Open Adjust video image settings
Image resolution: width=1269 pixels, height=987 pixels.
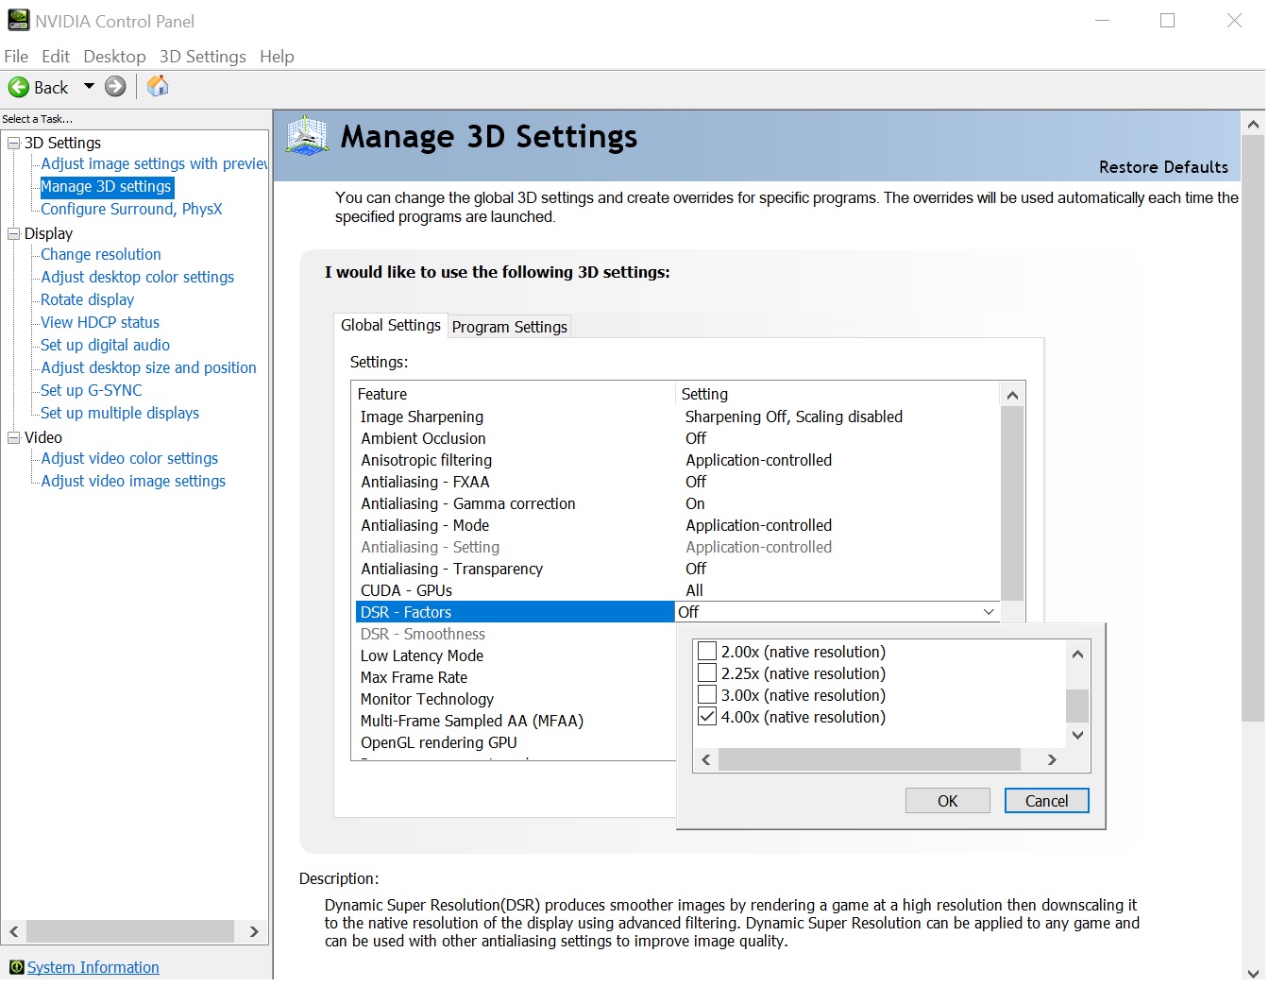point(133,481)
